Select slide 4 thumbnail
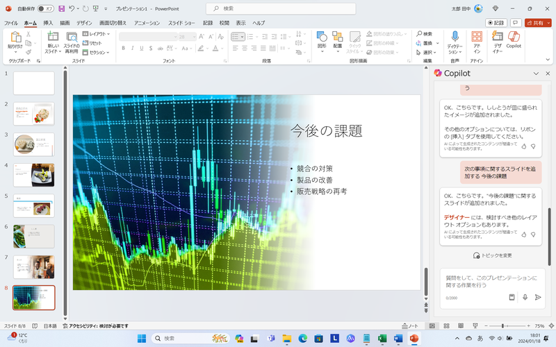Viewport: 556px width, 347px height. coord(33,175)
